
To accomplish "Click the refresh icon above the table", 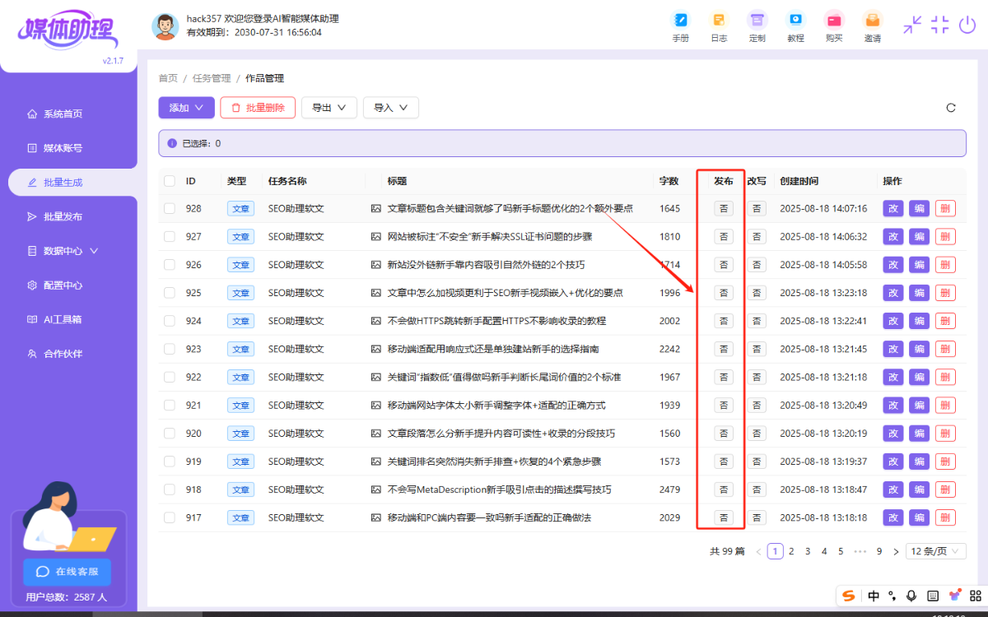I will (x=951, y=107).
